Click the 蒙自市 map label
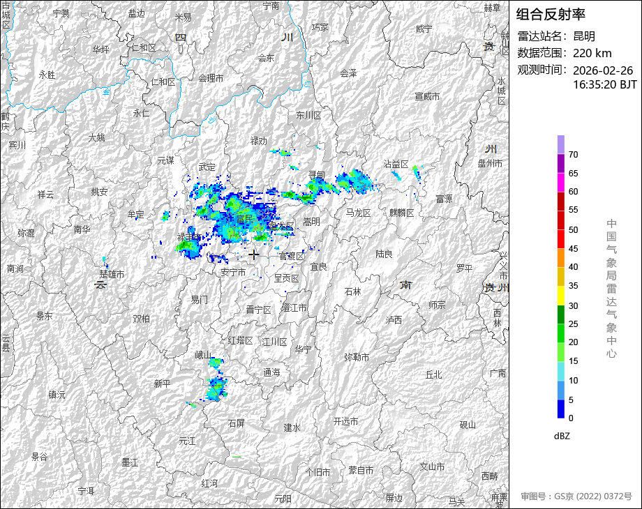 tap(361, 471)
